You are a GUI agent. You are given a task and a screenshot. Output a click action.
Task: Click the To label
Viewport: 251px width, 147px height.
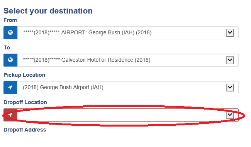[x=7, y=47]
